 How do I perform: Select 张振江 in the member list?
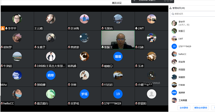[182, 31]
